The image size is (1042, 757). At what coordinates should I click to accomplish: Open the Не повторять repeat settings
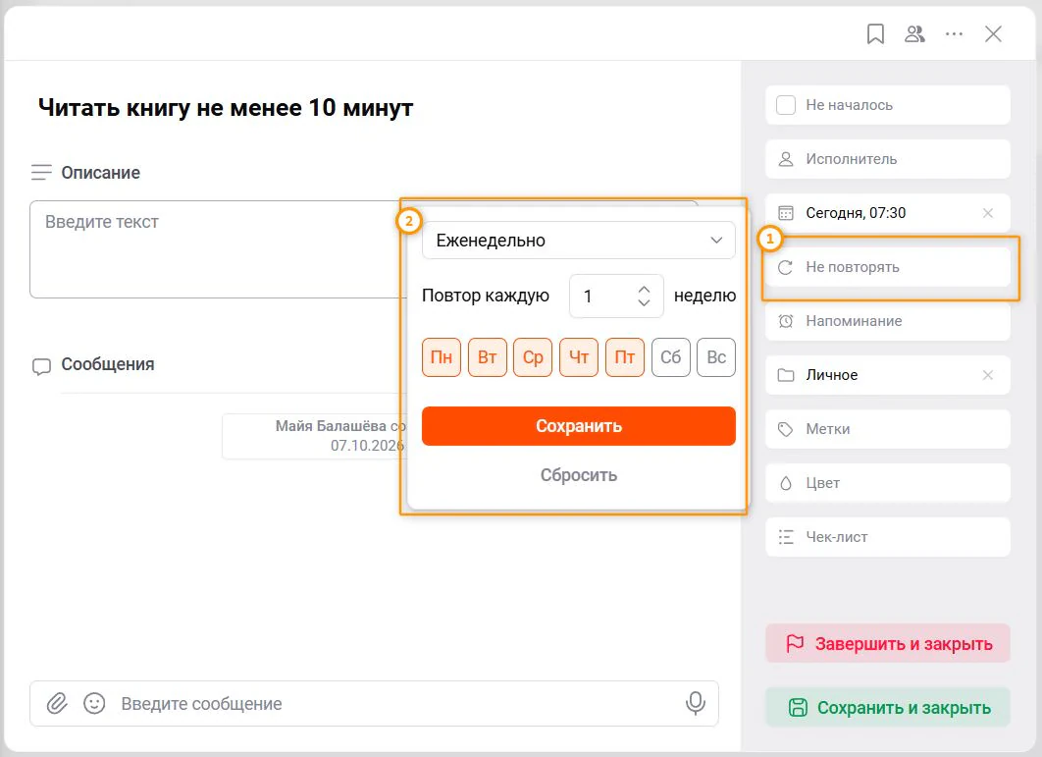pos(888,267)
